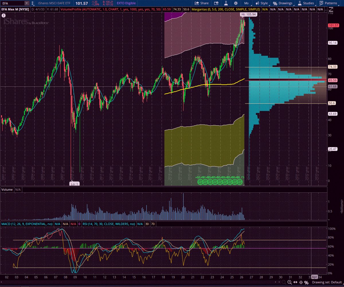Image resolution: width=344 pixels, height=287 pixels.
Task: Open the Drawings menu
Action: [x=283, y=3]
